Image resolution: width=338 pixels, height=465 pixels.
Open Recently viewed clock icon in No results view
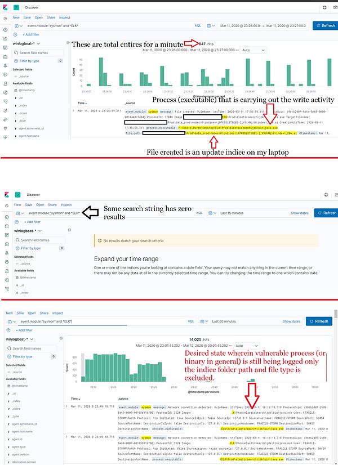[7, 206]
